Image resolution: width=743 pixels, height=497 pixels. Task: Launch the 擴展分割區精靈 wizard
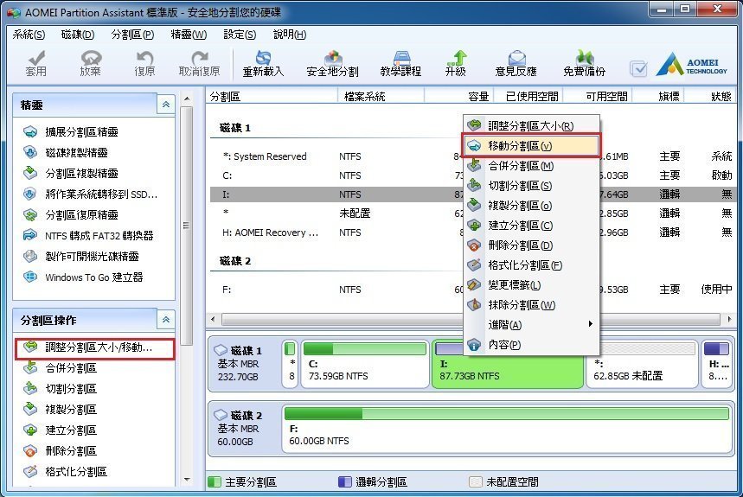click(71, 131)
